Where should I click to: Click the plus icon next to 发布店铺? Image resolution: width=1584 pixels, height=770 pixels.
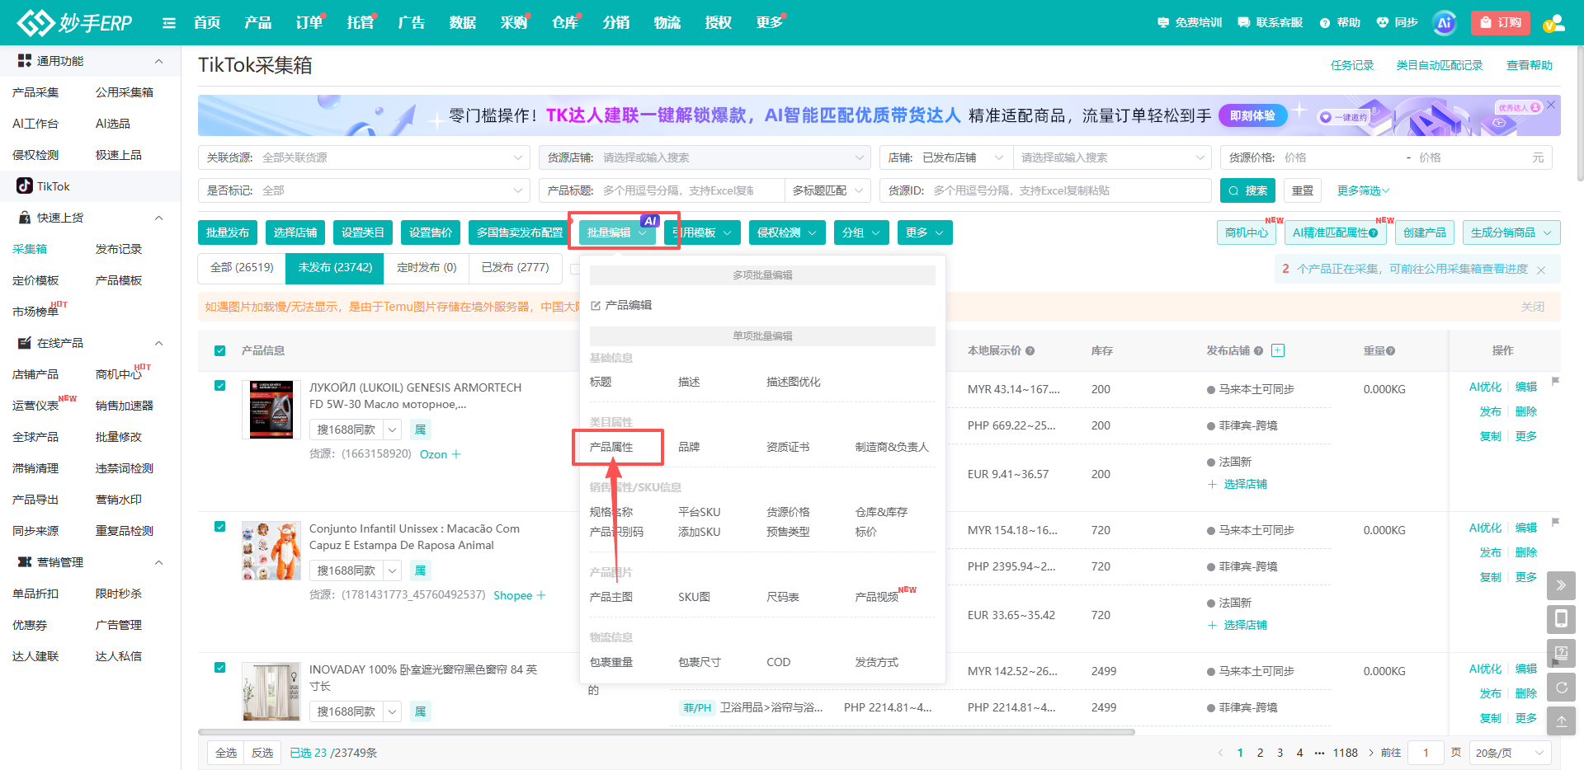pos(1278,350)
